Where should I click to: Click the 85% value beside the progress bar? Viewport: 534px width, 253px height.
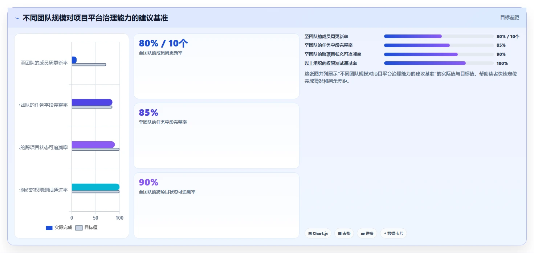pyautogui.click(x=501, y=45)
